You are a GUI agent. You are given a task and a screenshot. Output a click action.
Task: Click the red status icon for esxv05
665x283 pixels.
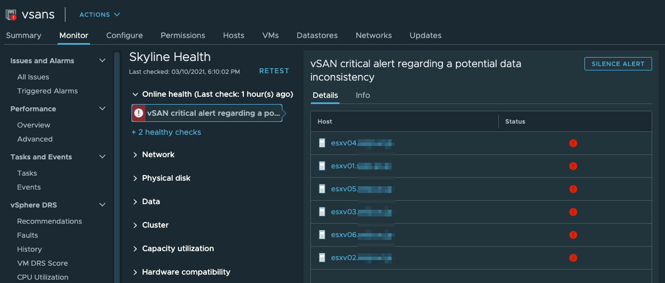[x=573, y=189]
